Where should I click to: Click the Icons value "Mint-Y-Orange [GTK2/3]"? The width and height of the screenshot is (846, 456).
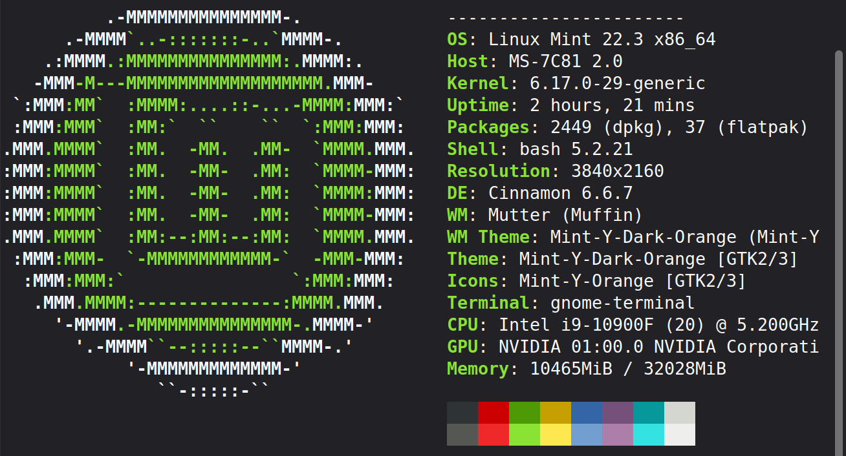click(x=633, y=282)
